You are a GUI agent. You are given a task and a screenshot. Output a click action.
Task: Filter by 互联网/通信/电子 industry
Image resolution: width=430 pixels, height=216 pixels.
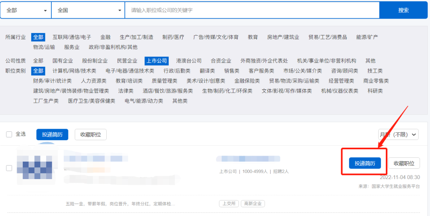tap(72, 37)
